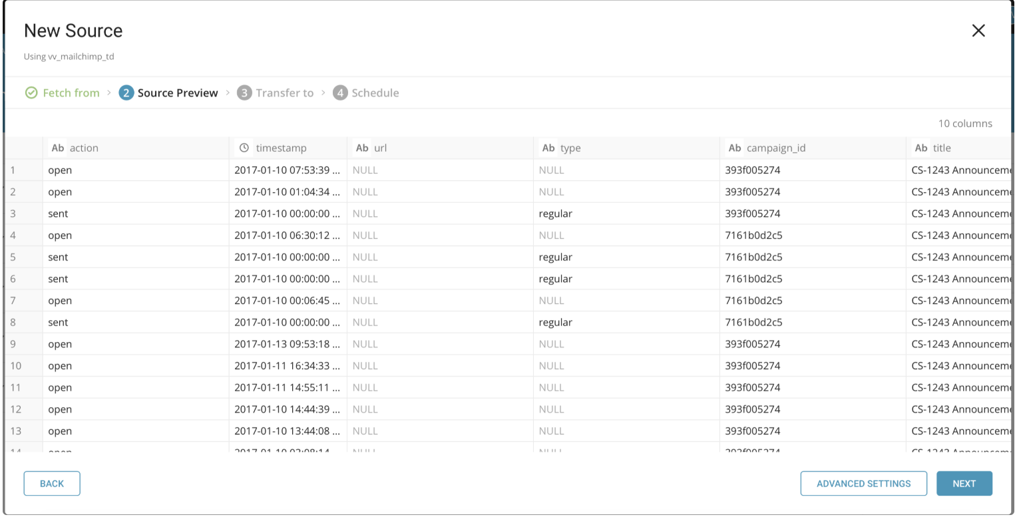Click the Ab icon of the url column

pos(362,148)
